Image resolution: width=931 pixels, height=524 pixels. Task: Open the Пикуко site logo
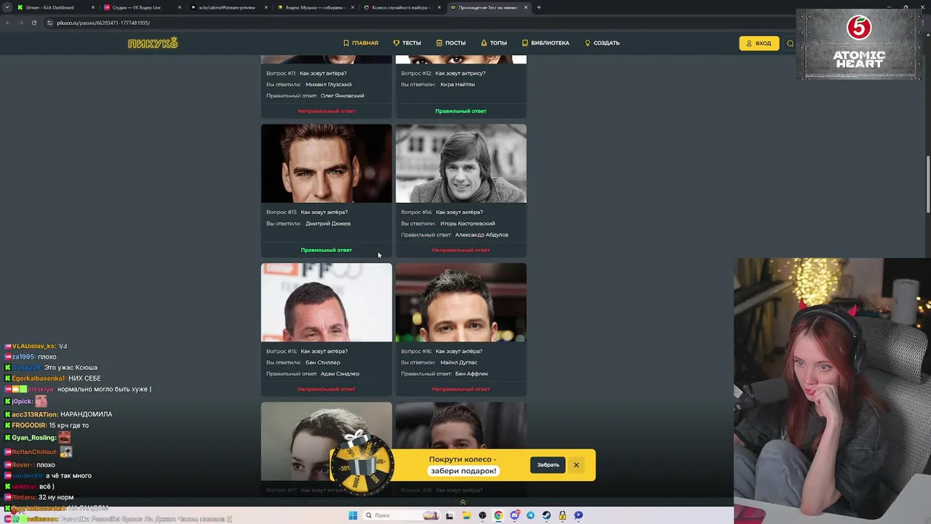pyautogui.click(x=153, y=43)
